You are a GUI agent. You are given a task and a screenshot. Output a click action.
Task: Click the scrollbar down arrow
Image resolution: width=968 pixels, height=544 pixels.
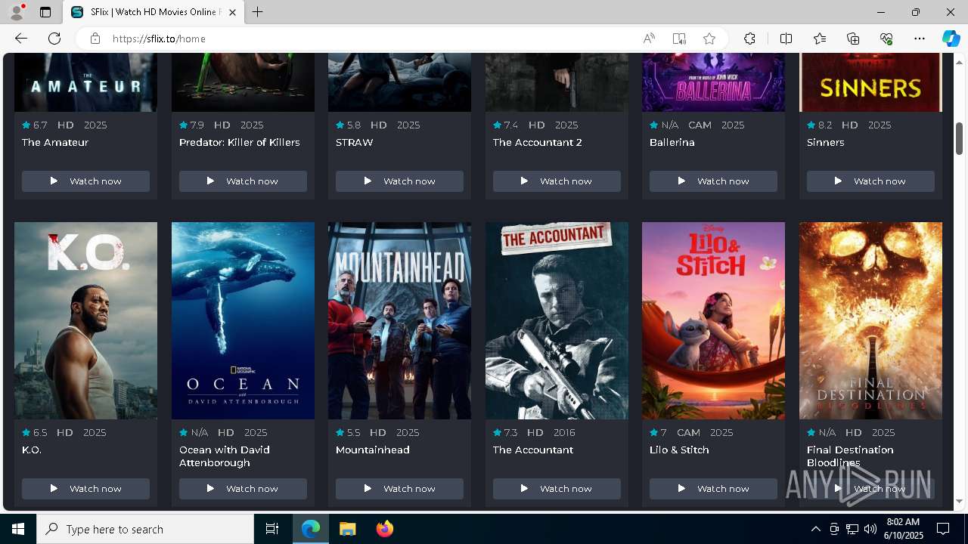[x=959, y=502]
